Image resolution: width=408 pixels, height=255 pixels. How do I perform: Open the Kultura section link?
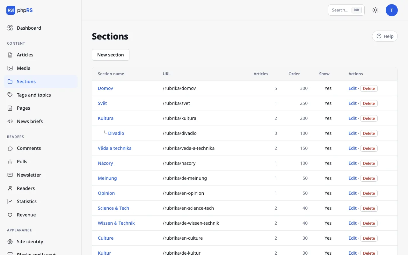click(106, 118)
